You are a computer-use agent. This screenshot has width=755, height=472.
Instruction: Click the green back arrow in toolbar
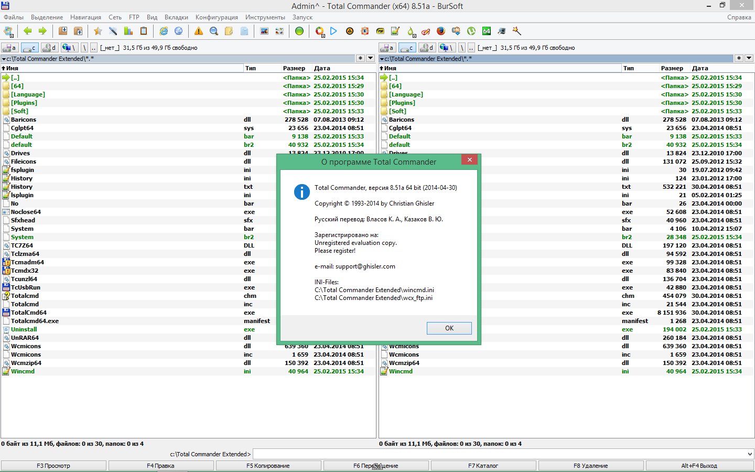[x=28, y=31]
